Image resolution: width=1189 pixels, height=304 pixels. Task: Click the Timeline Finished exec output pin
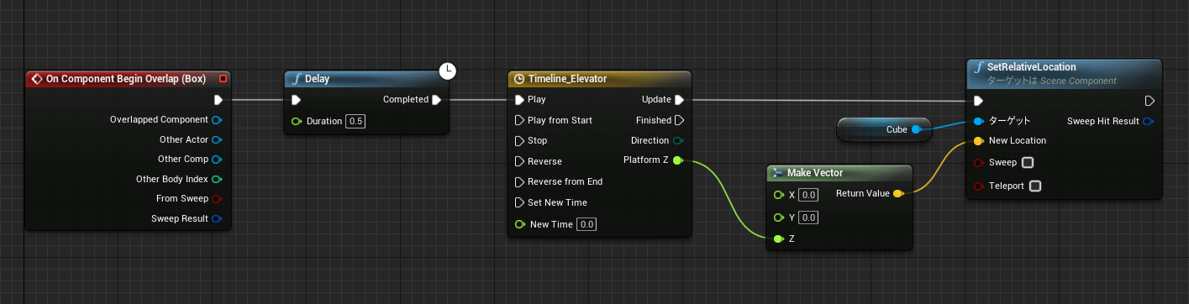(x=679, y=120)
